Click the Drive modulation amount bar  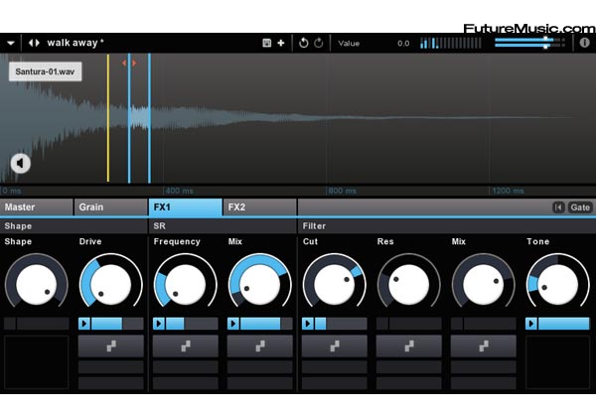117,324
